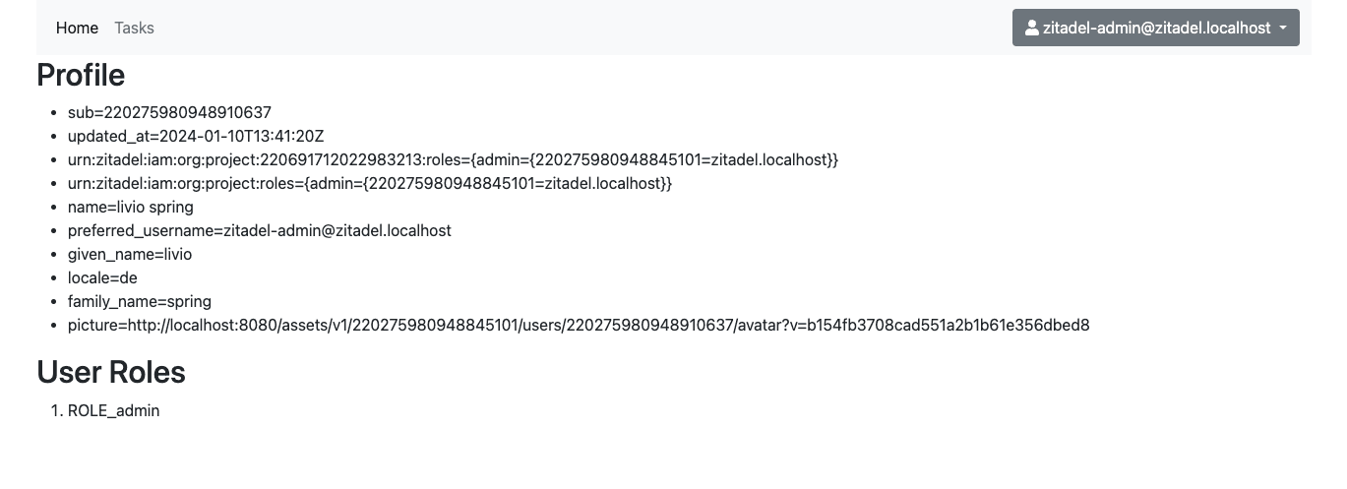This screenshot has height=489, width=1347.
Task: Select the locale=de entry
Action: [102, 277]
